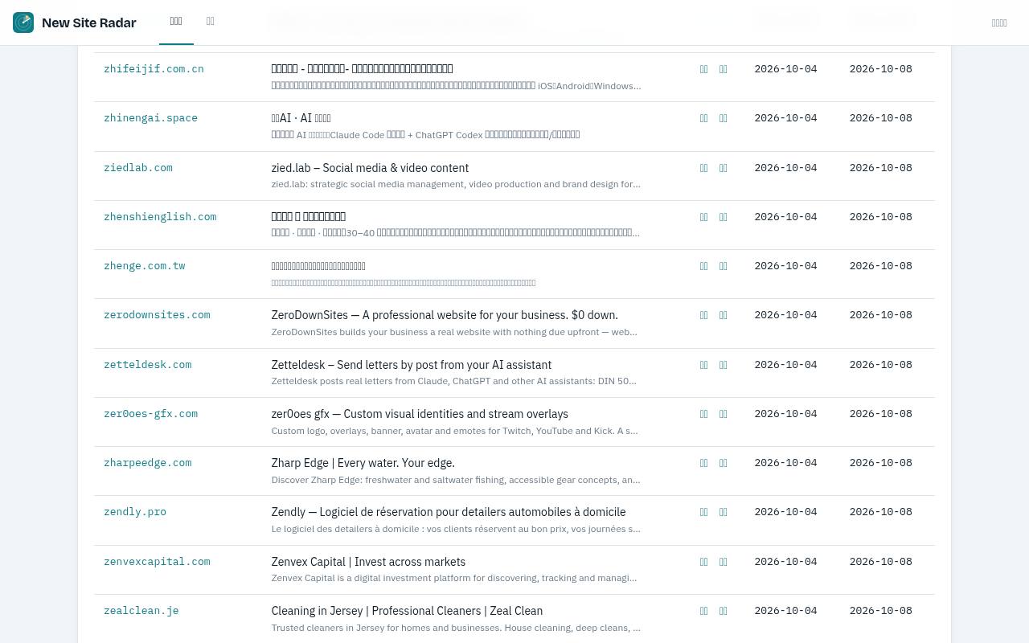The height and width of the screenshot is (643, 1029).
Task: Click first action link in zealclean.je row
Action: pyautogui.click(x=704, y=611)
